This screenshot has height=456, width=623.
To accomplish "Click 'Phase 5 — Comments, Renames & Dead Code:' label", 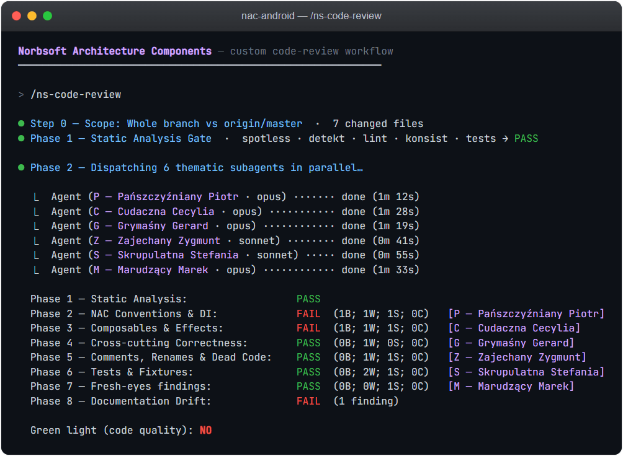I will 151,357.
